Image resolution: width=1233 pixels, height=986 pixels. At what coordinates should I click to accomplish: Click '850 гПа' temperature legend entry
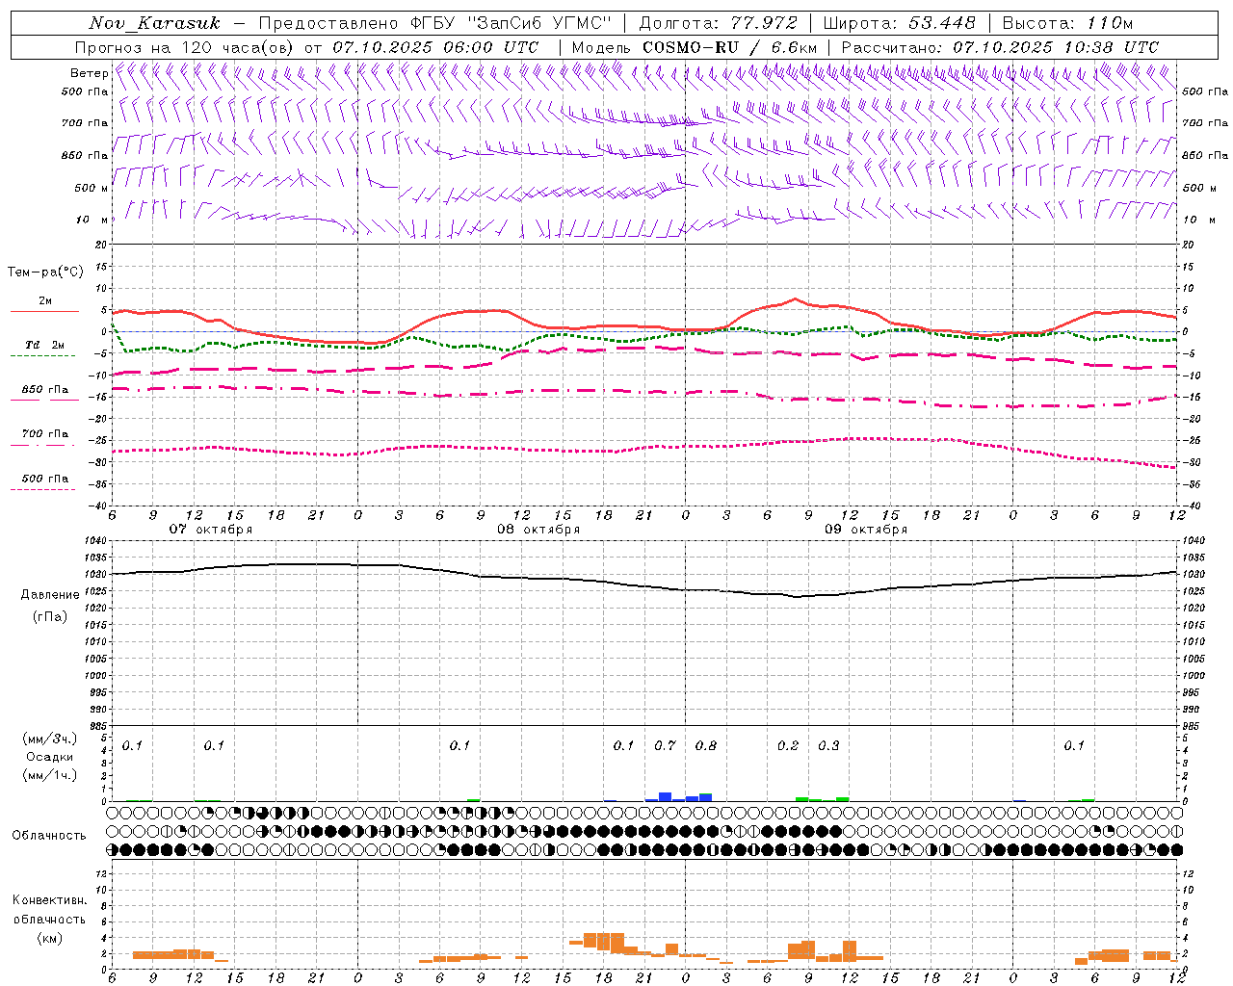[45, 390]
